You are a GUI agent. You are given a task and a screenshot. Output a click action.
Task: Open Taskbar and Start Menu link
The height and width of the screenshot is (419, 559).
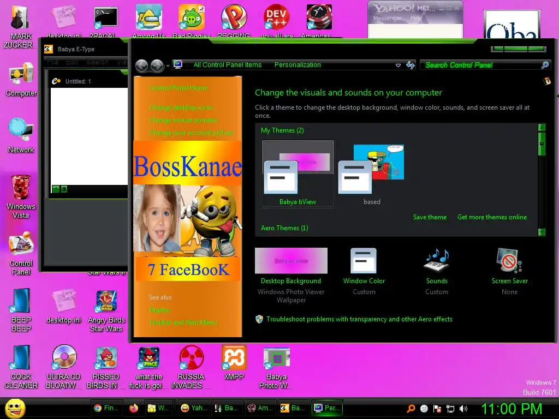tap(183, 322)
